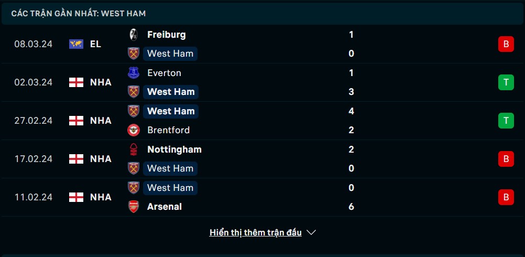Select the 27.02.24 West Ham vs Brentford row
Viewport: 525px width, 257px height.
pos(262,121)
